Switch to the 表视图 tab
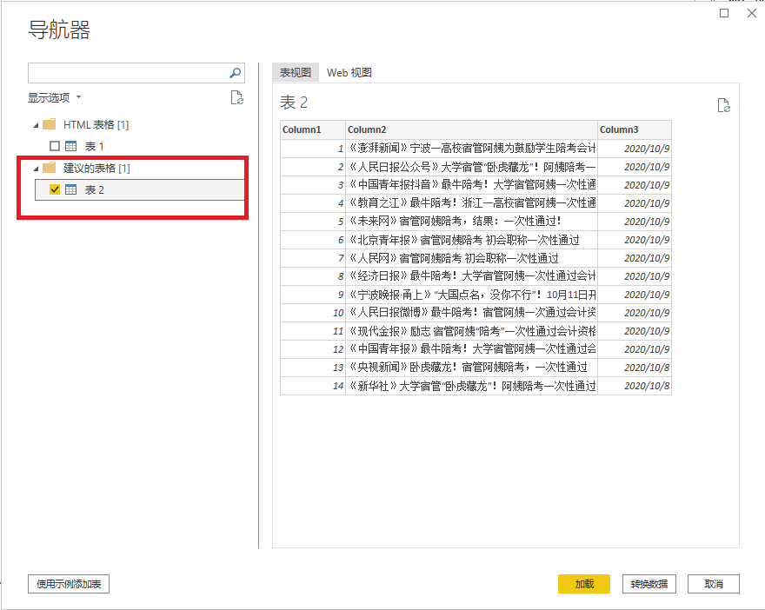This screenshot has height=610, width=765. [x=296, y=73]
